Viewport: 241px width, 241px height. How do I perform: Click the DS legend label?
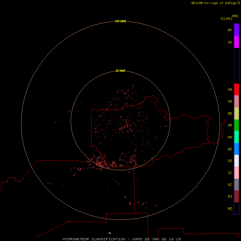(x=230, y=161)
